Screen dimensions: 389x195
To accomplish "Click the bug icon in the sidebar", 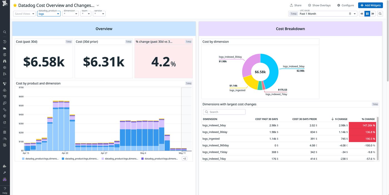I will pyautogui.click(x=5, y=132).
